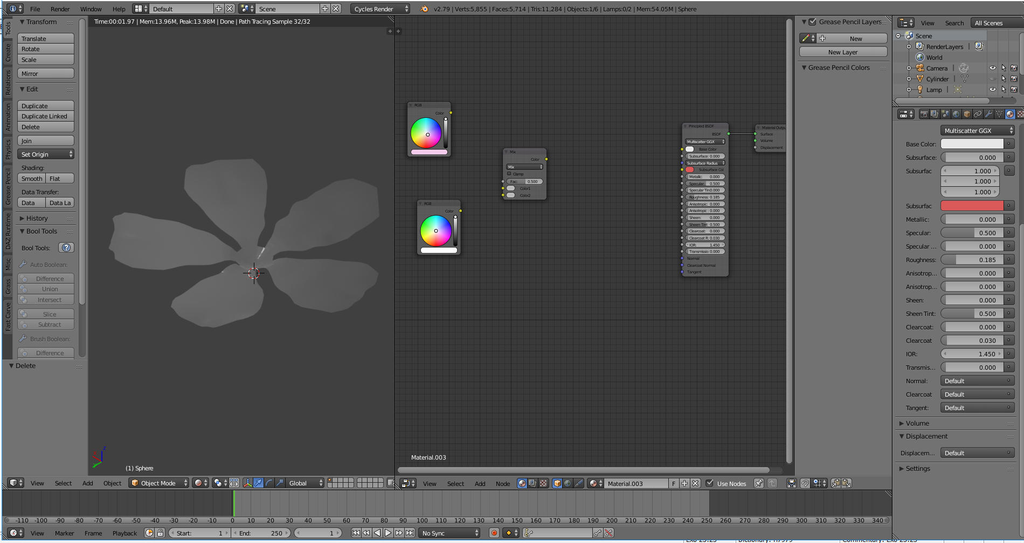Expand the Settings panel
This screenshot has width=1024, height=543.
[917, 468]
